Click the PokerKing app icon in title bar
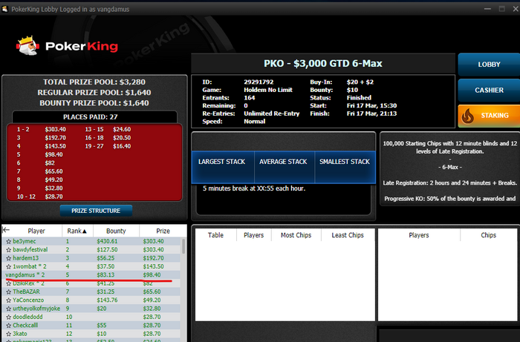The height and width of the screenshot is (342, 520). [x=4, y=9]
